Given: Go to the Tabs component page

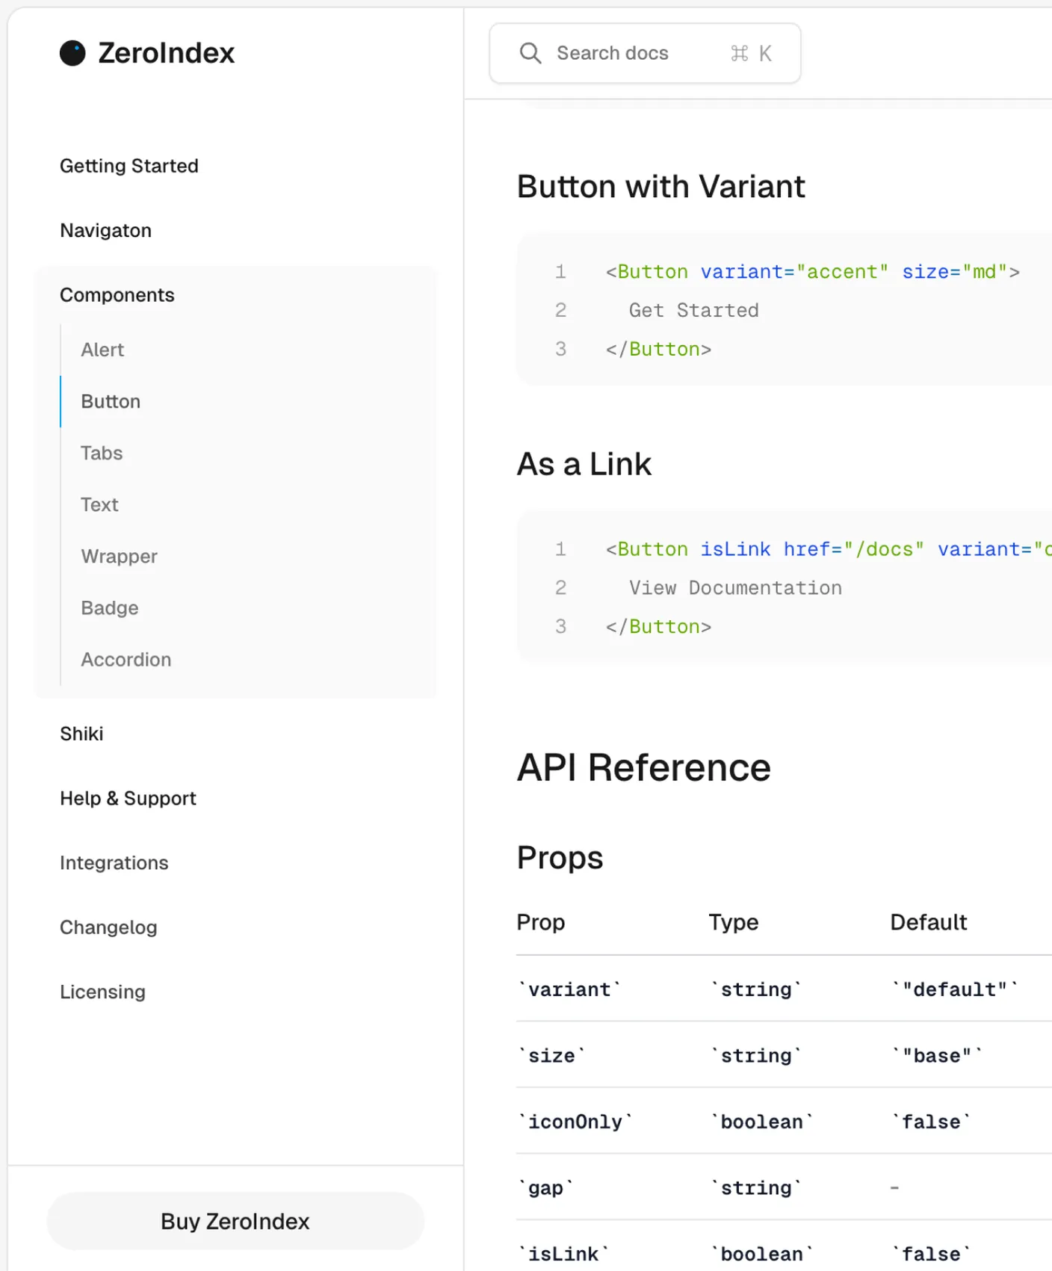Looking at the screenshot, I should [102, 453].
